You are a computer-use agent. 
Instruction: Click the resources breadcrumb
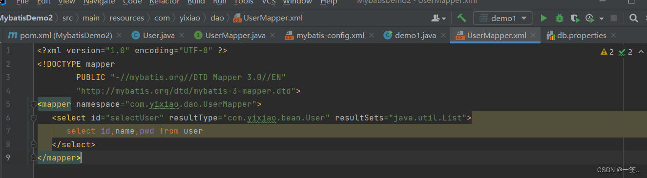(x=127, y=18)
